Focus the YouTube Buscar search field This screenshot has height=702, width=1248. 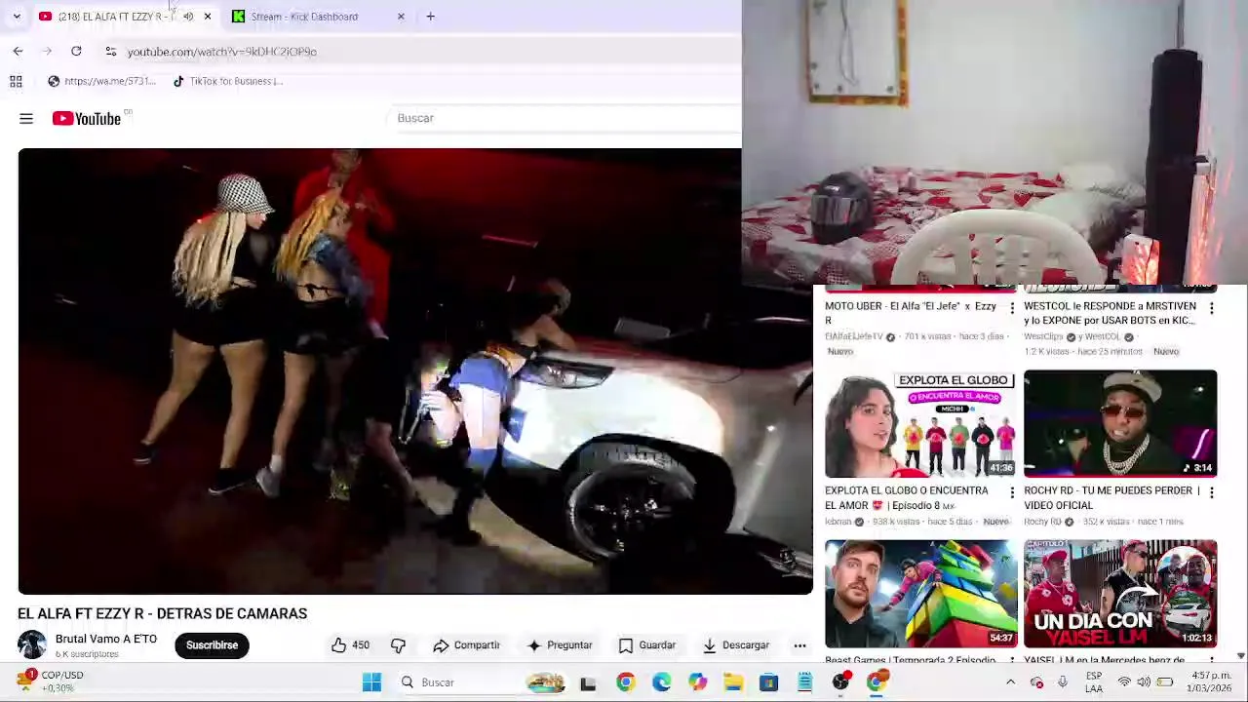pyautogui.click(x=565, y=118)
